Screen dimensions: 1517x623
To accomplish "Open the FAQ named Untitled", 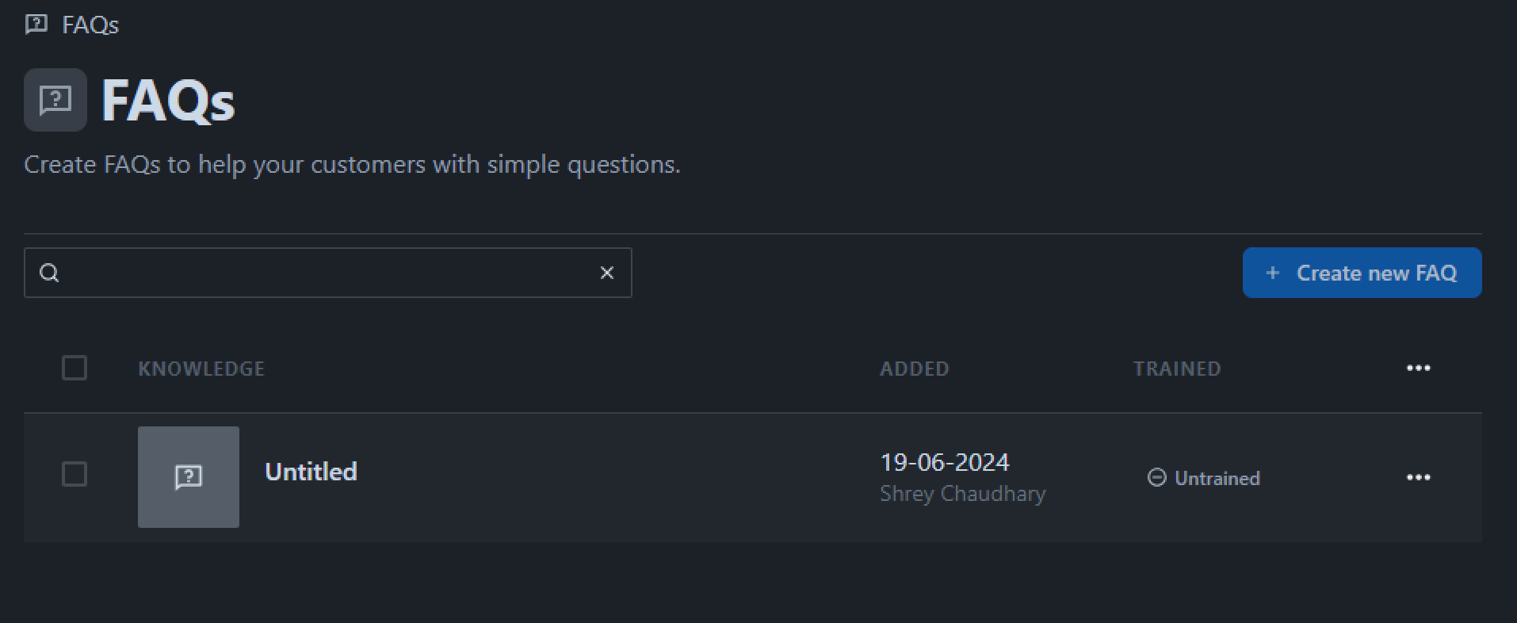I will [x=311, y=471].
